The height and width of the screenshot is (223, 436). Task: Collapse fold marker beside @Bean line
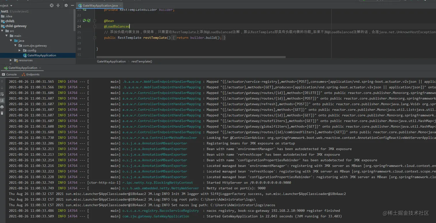[x=94, y=21]
